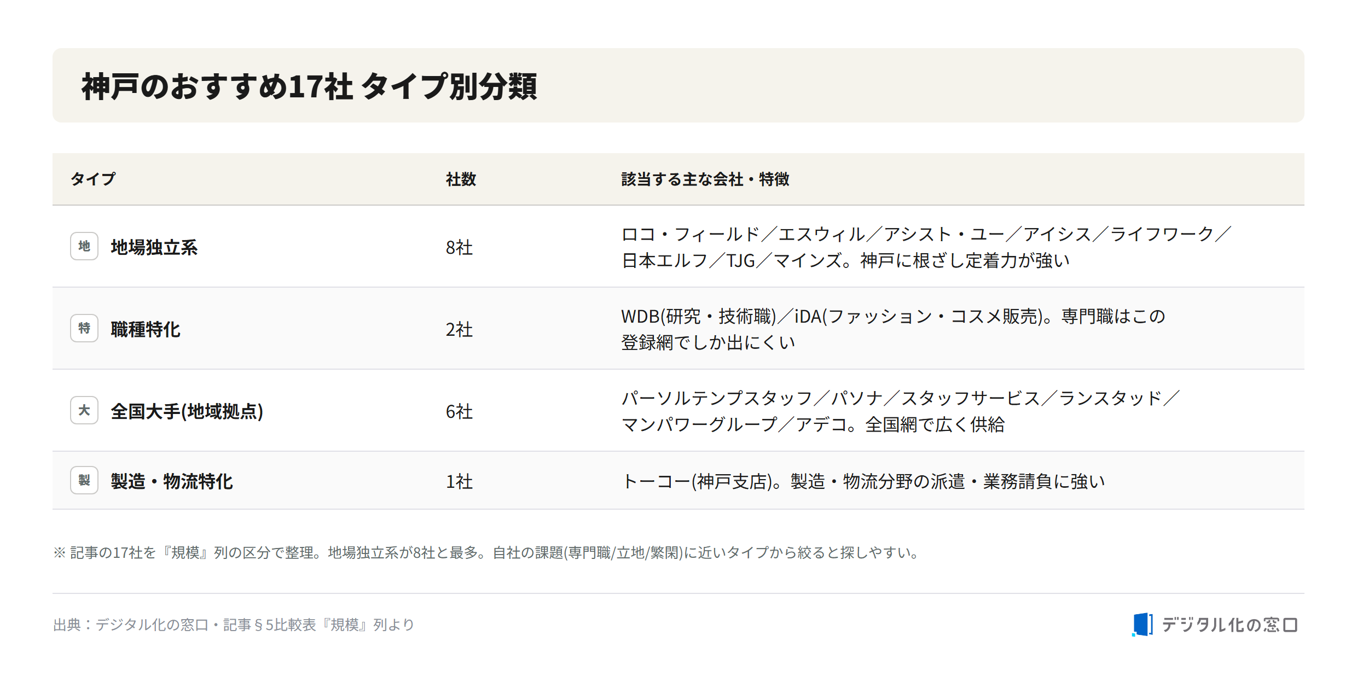
Task: Click the 特 badge icon
Action: 84,328
